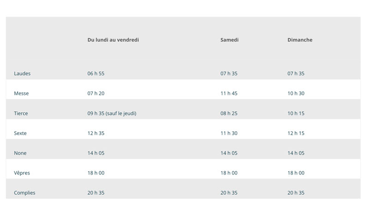Click the 'Du lundi au vendredi' column header
Image resolution: width=369 pixels, height=220 pixels.
coord(113,40)
